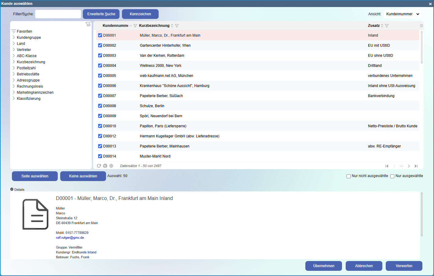
Task: Select Favoriten in the sidebar tree
Action: point(24,31)
